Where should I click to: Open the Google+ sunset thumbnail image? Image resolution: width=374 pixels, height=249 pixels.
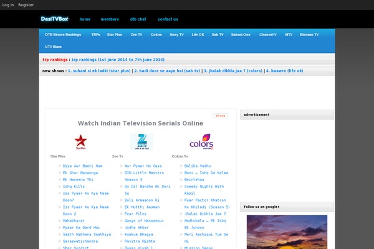[287, 232]
